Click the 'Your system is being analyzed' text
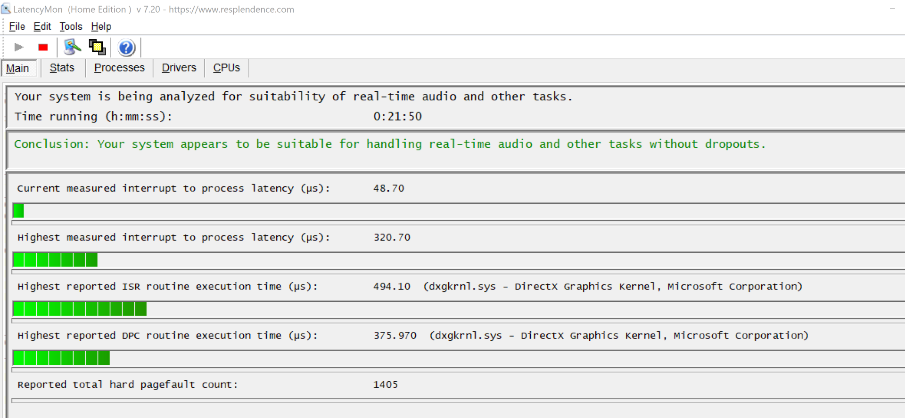 pyautogui.click(x=293, y=96)
